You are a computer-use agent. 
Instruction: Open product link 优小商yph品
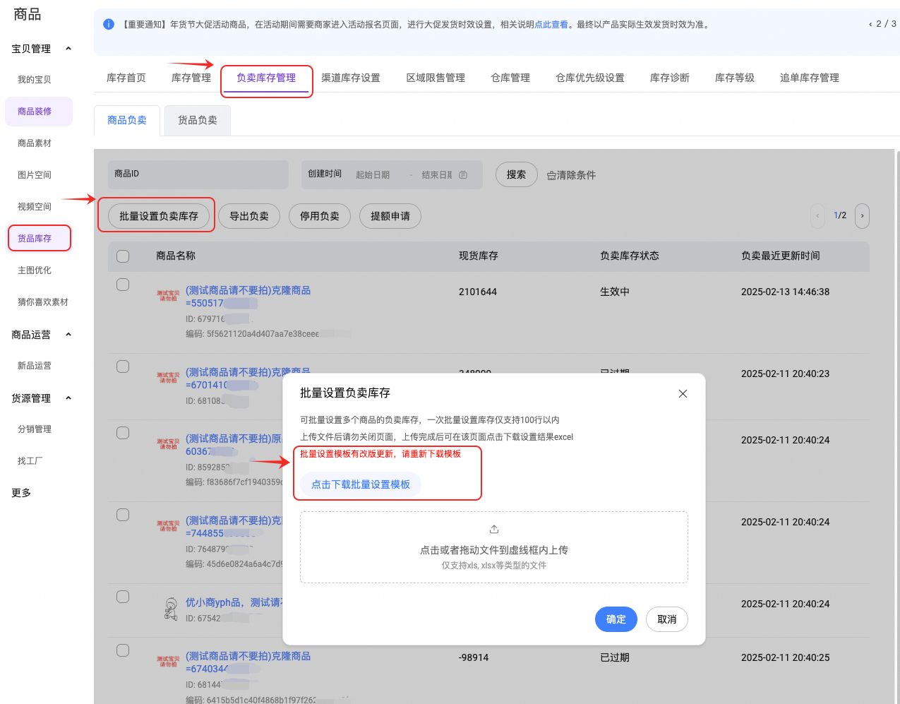[234, 602]
